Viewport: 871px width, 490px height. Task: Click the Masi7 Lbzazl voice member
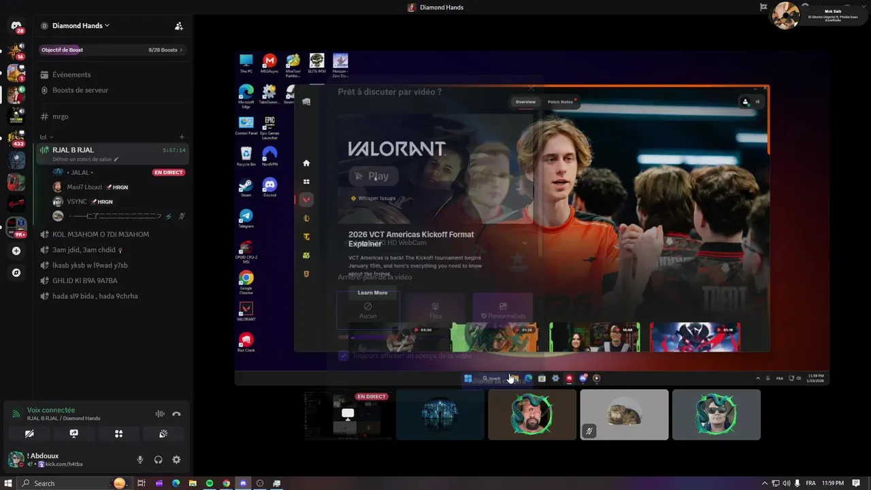coord(84,187)
